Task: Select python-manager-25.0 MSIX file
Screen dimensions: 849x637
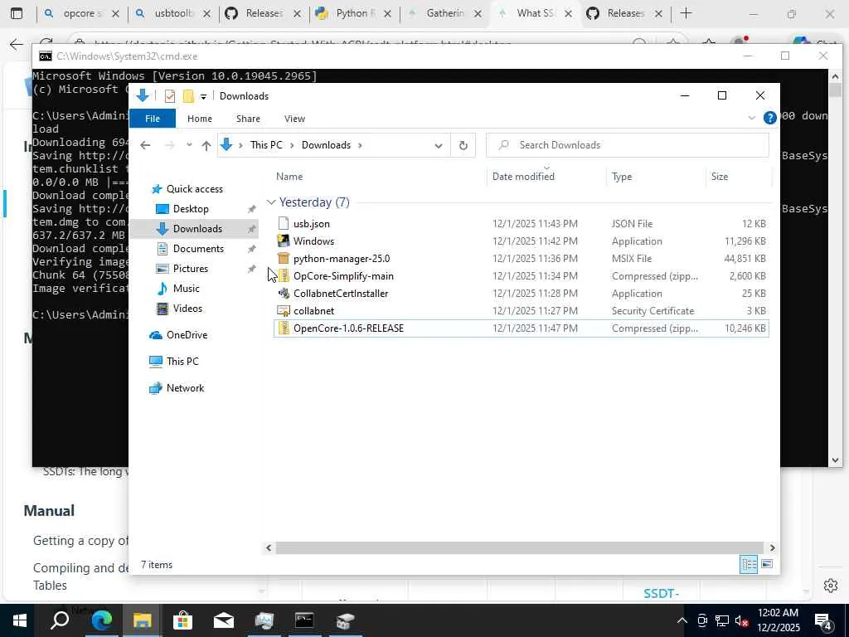Action: pos(341,259)
